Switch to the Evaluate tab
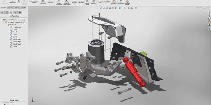This screenshot has height=105, width=211. [23, 8]
